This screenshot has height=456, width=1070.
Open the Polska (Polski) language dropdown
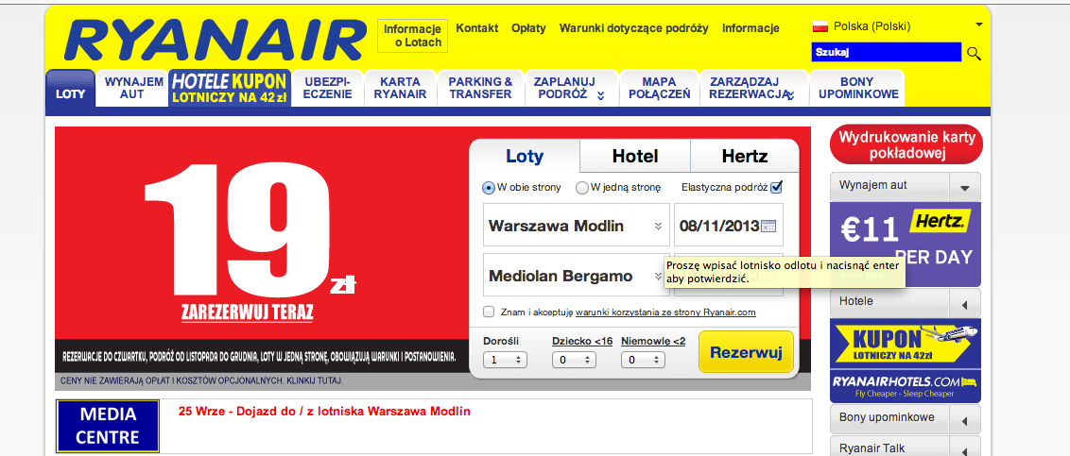[898, 26]
